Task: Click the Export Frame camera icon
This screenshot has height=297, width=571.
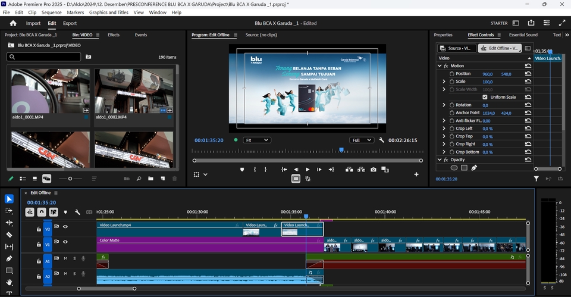Action: coord(373,170)
